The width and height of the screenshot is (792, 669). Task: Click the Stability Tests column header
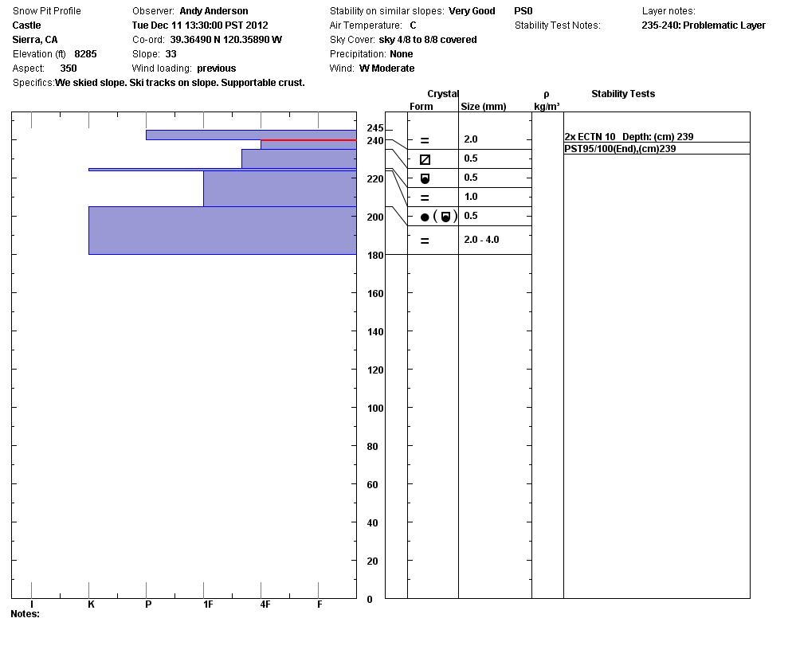point(623,94)
